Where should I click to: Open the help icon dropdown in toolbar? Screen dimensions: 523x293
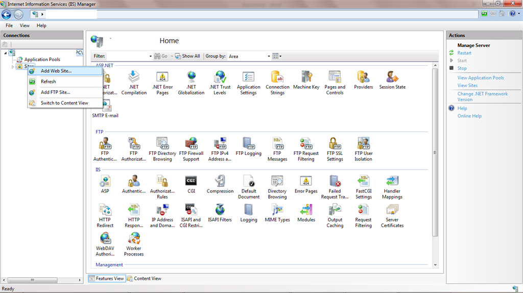click(x=519, y=14)
